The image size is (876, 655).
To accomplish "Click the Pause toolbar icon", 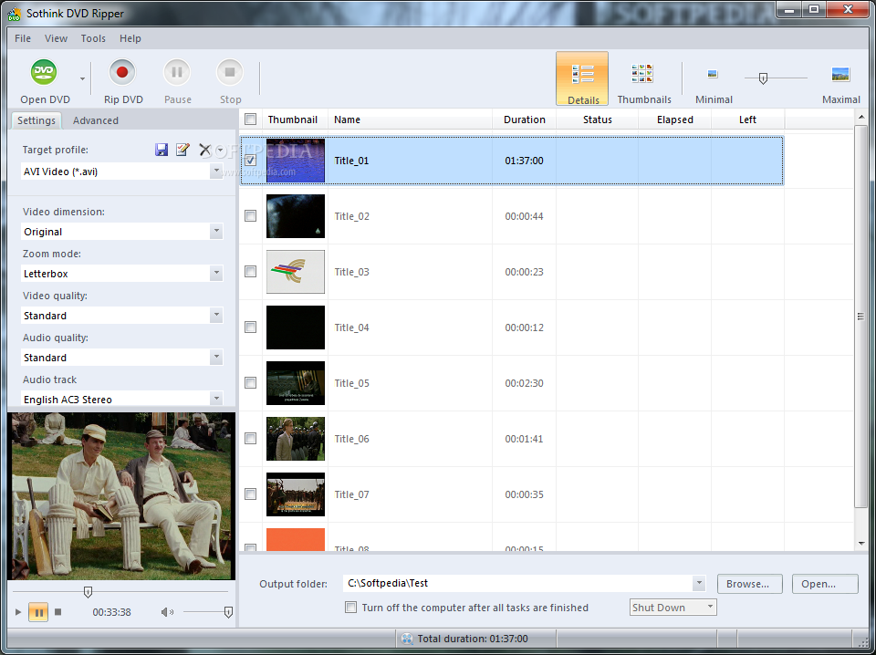I will click(176, 72).
